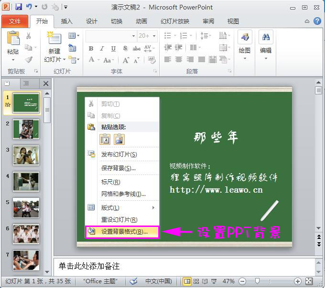325x288 pixels.
Task: Align text right in paragraph group
Action: (x=190, y=60)
